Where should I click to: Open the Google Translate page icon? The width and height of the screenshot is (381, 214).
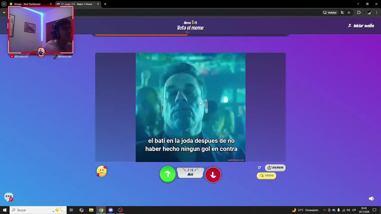coord(342,12)
